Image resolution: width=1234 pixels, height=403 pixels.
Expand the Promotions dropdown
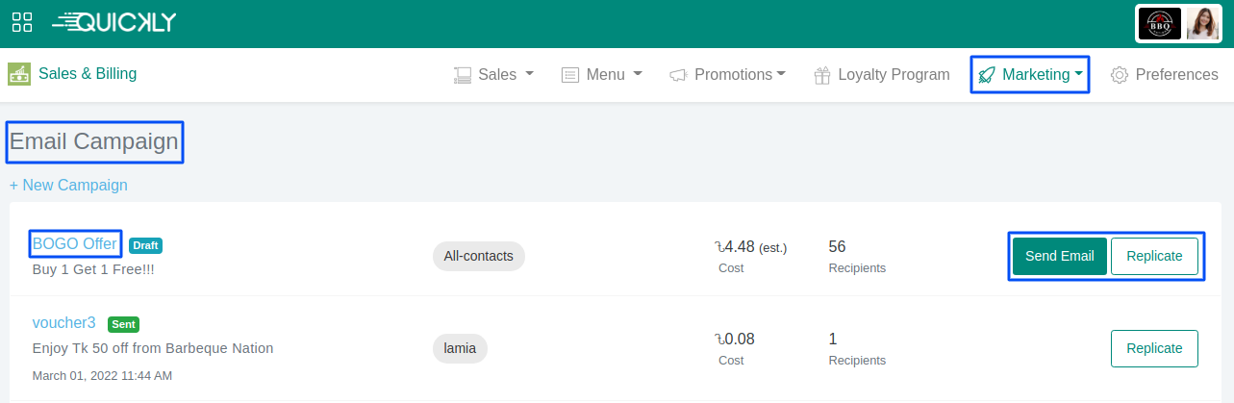[728, 74]
